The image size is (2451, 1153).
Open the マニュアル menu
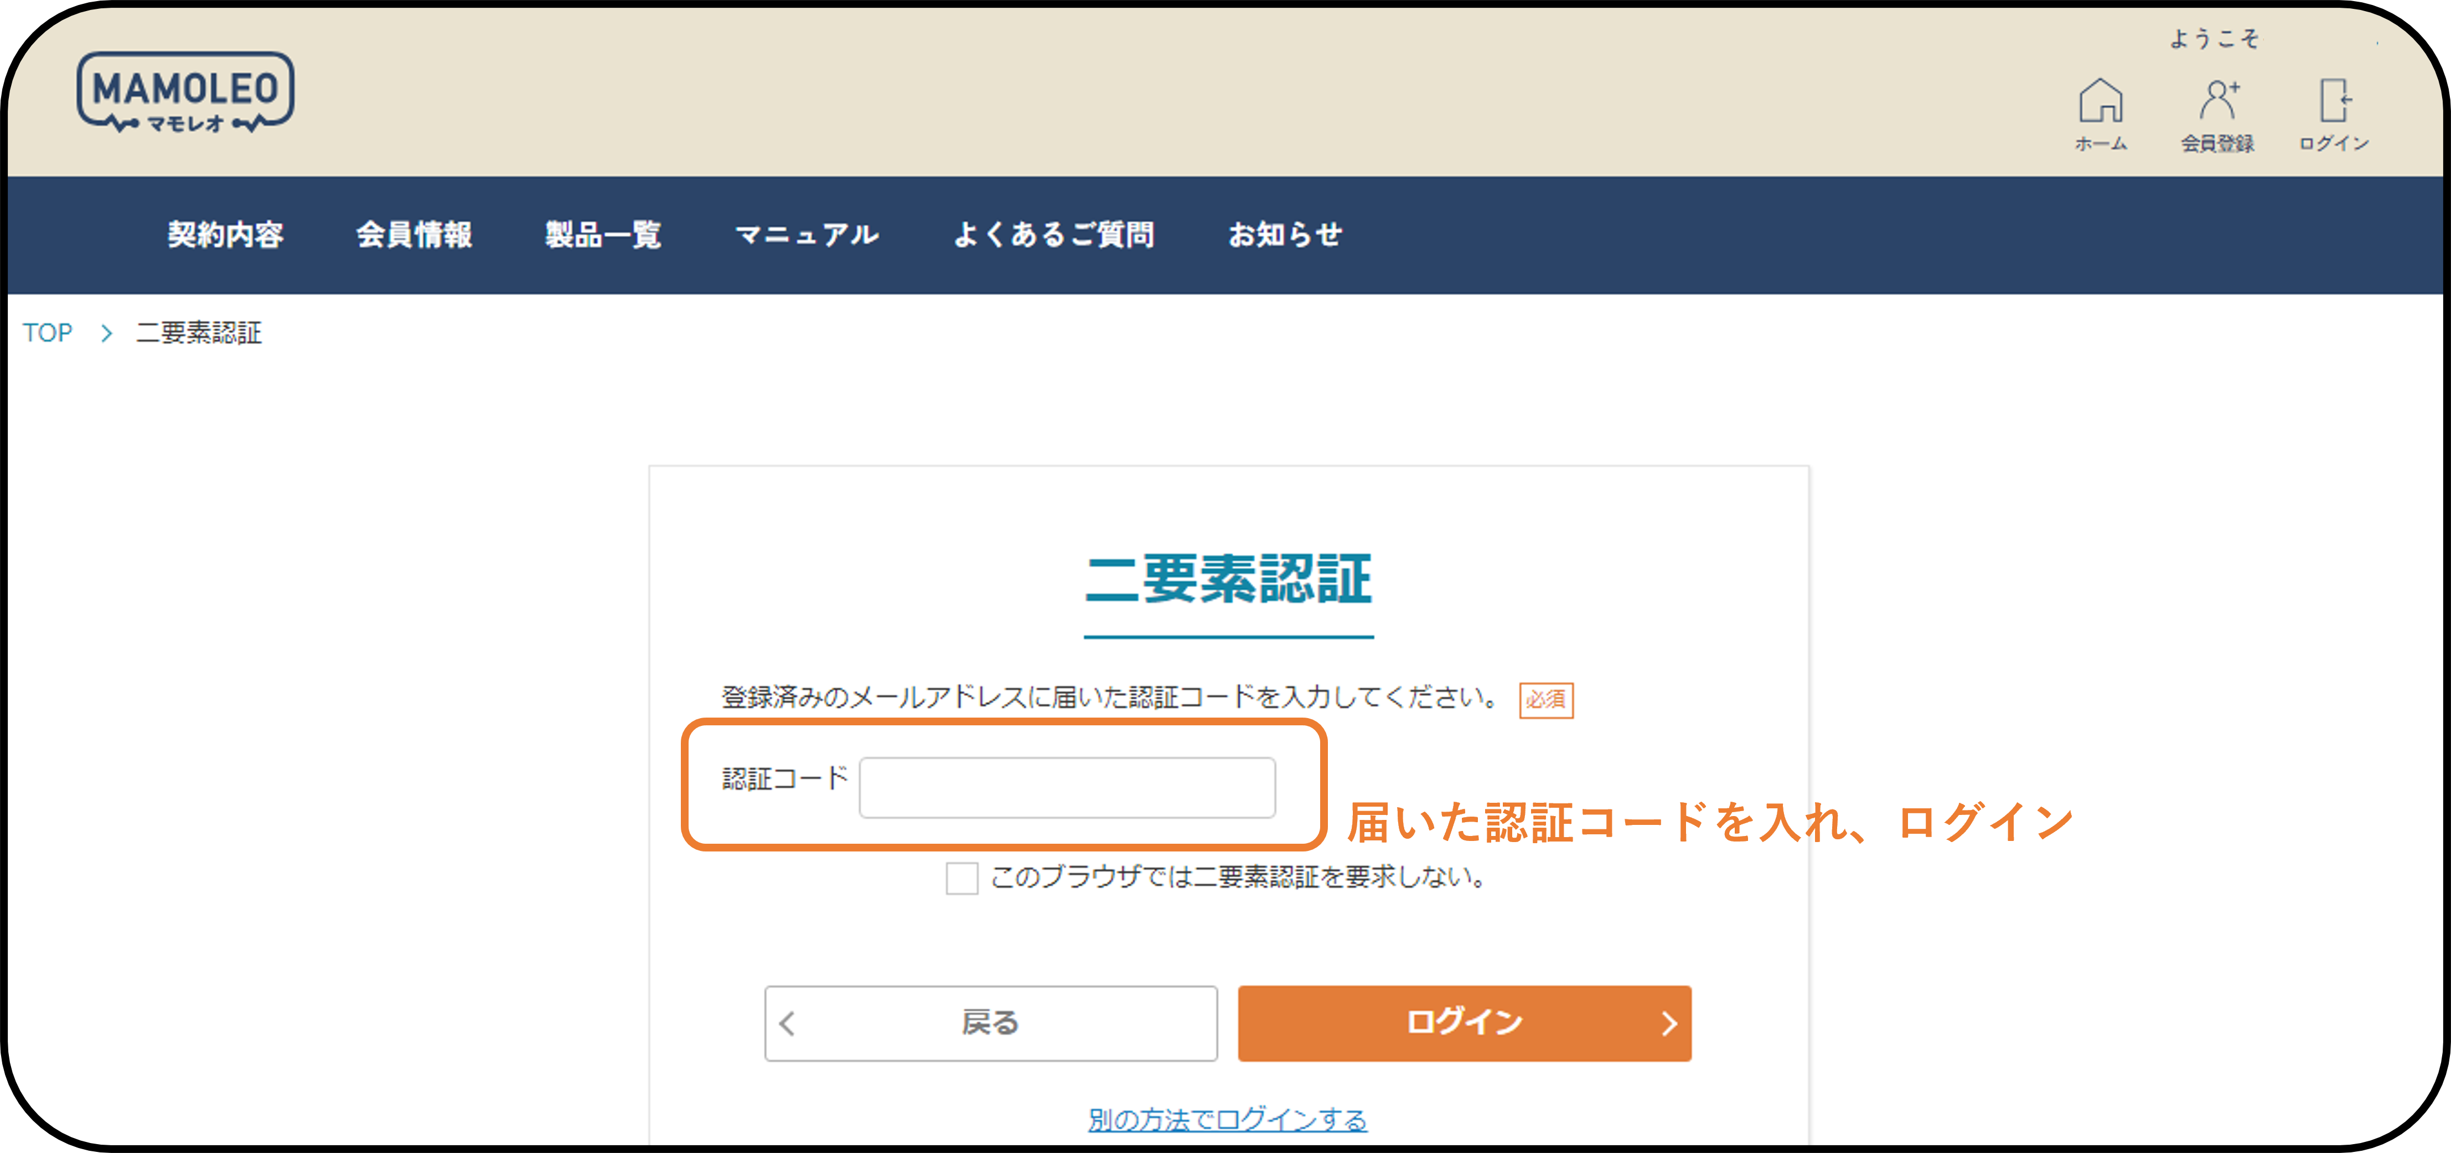click(807, 234)
